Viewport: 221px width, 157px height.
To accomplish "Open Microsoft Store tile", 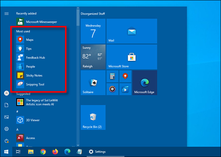I will pos(132,57).
